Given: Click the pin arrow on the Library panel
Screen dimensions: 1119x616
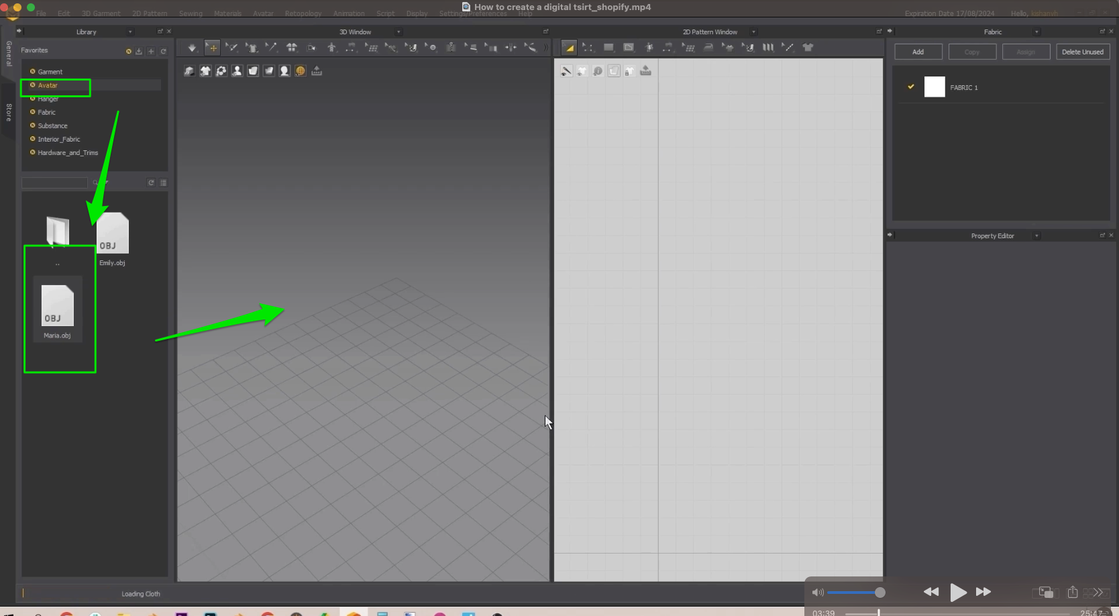Looking at the screenshot, I should [x=19, y=32].
